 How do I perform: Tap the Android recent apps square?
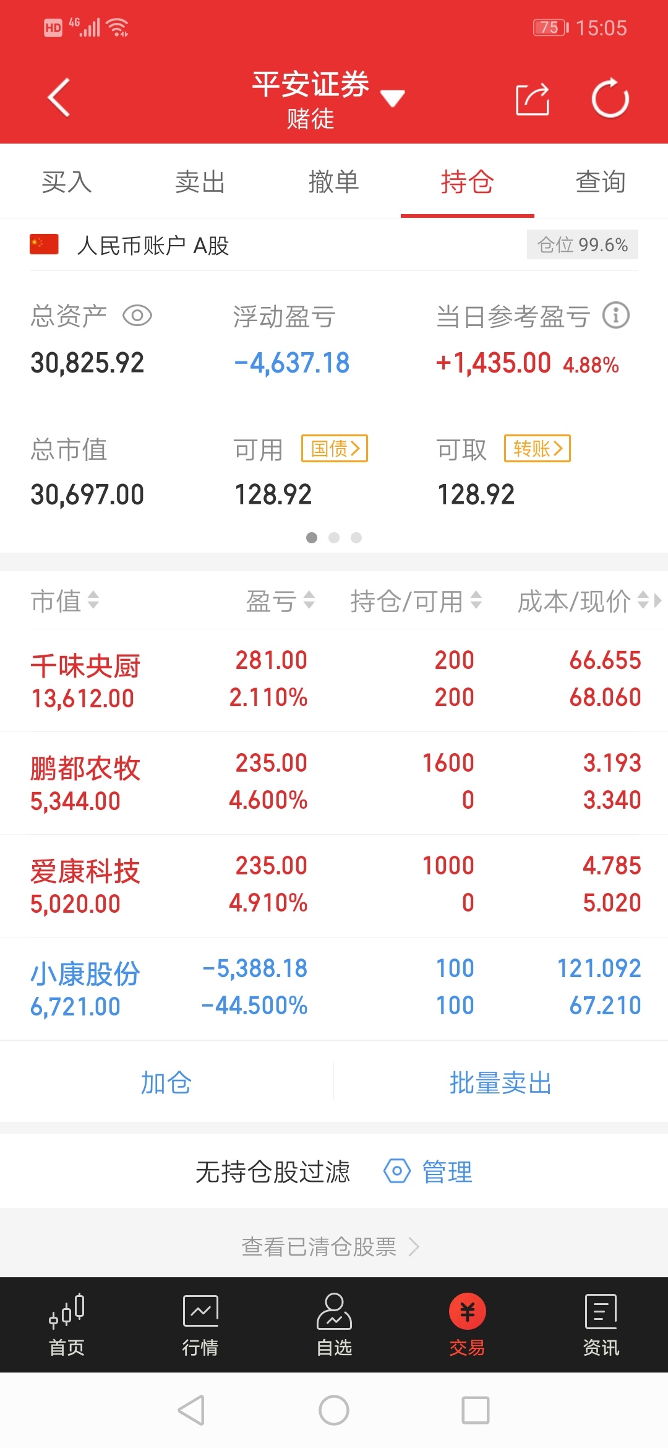(476, 1410)
